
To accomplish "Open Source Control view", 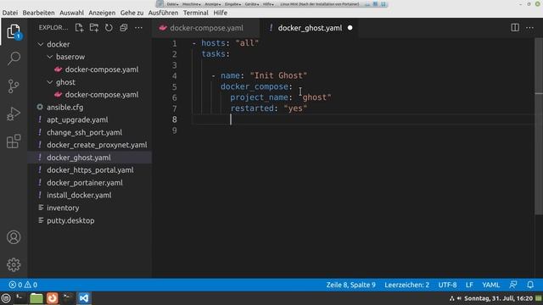I will [14, 86].
